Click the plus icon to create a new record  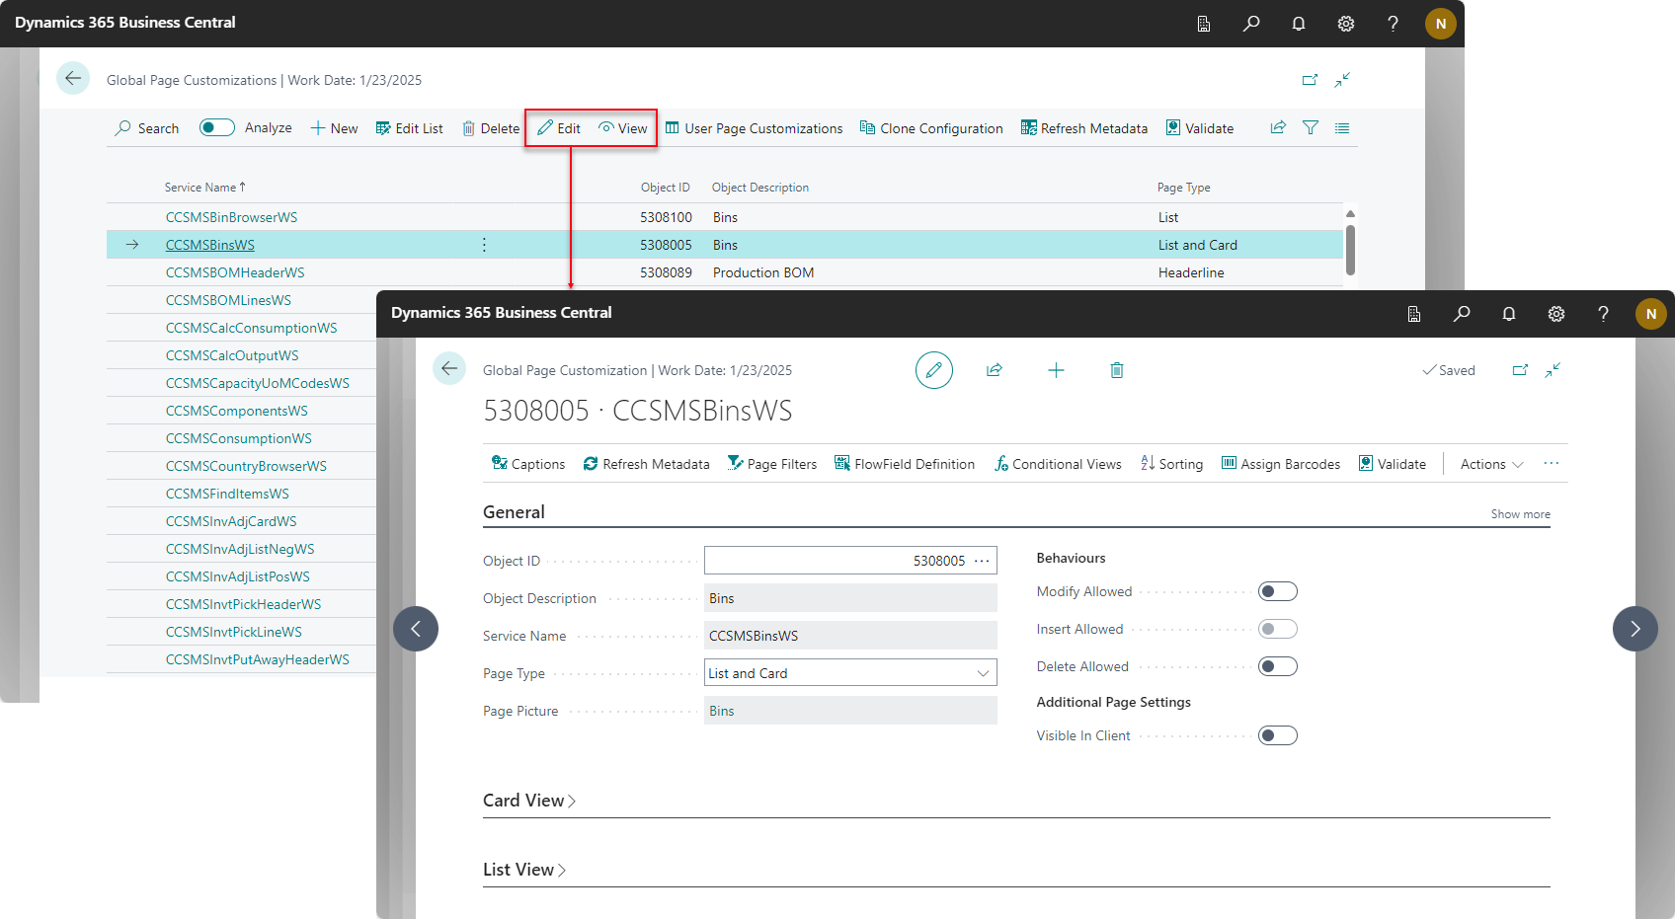(1056, 370)
